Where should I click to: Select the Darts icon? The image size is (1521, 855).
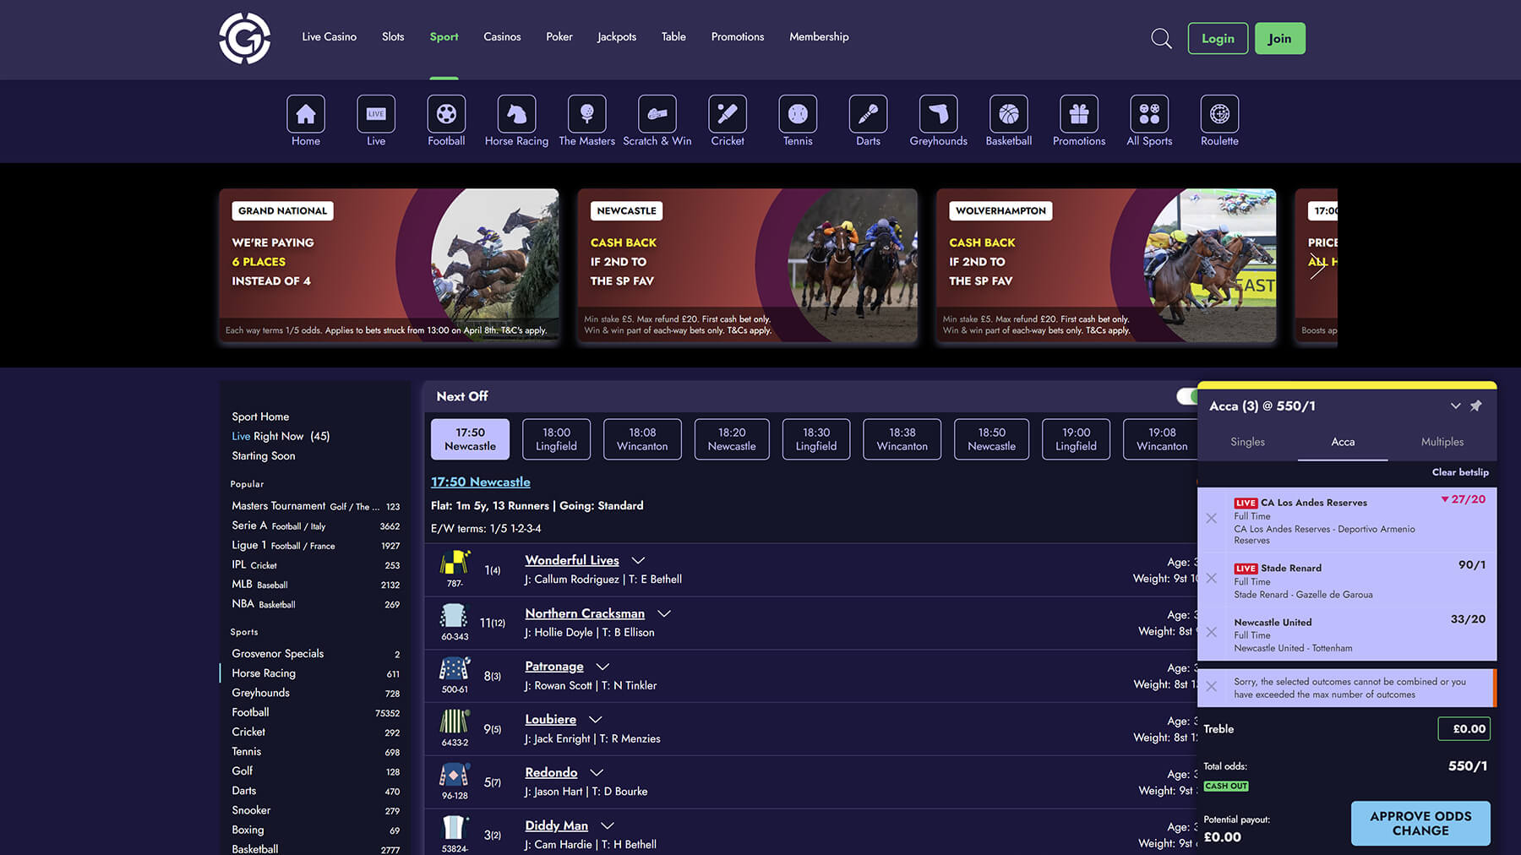coord(868,114)
